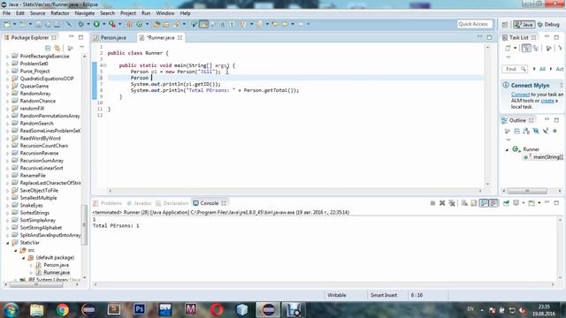The width and height of the screenshot is (566, 318).
Task: Toggle Hide Non-Public Members in Outline
Action: click(x=555, y=131)
